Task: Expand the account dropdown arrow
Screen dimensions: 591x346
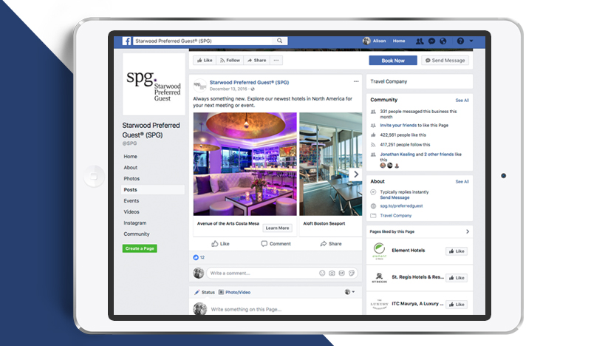Action: [471, 41]
